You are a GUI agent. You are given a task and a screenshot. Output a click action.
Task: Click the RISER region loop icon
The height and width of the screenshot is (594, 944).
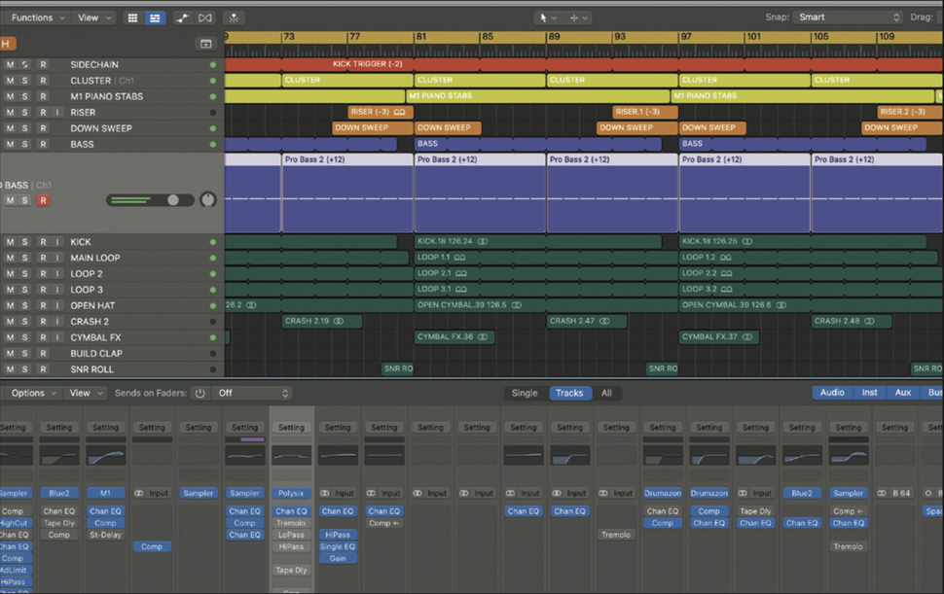click(399, 112)
